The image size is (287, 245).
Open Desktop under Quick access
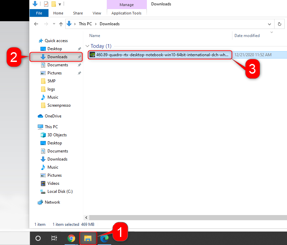point(55,49)
